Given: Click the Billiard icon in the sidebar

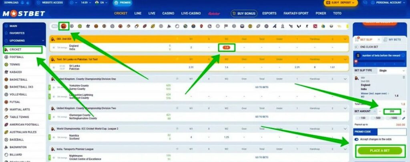Looking at the screenshot, I should (6, 155).
